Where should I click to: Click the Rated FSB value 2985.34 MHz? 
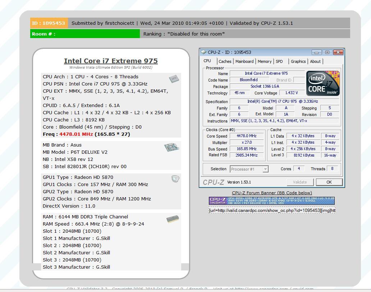coord(247,155)
